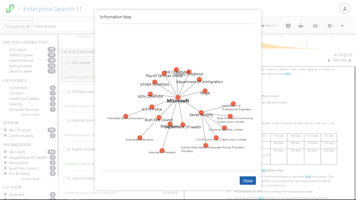Screen dimensions: 356x200
Task: Go to previous hit arrow
Action: click(x=329, y=61)
